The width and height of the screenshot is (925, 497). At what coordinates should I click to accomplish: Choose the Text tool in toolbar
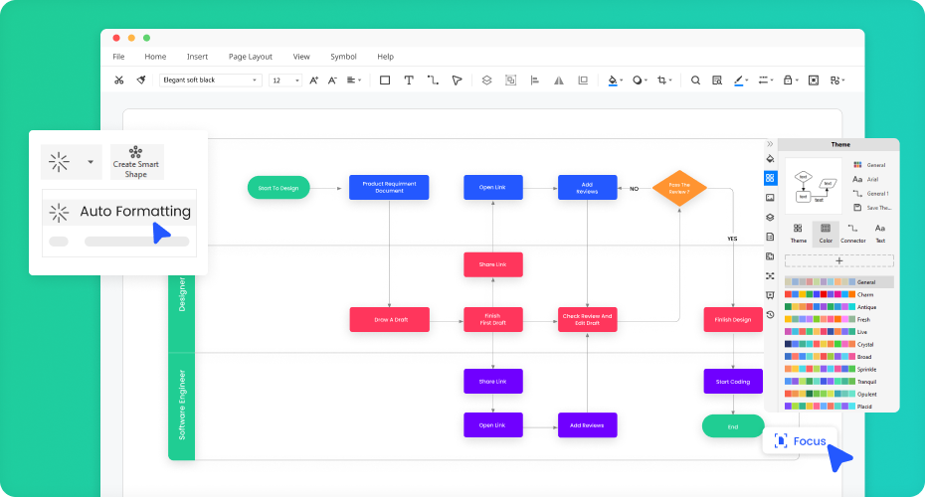coord(408,81)
